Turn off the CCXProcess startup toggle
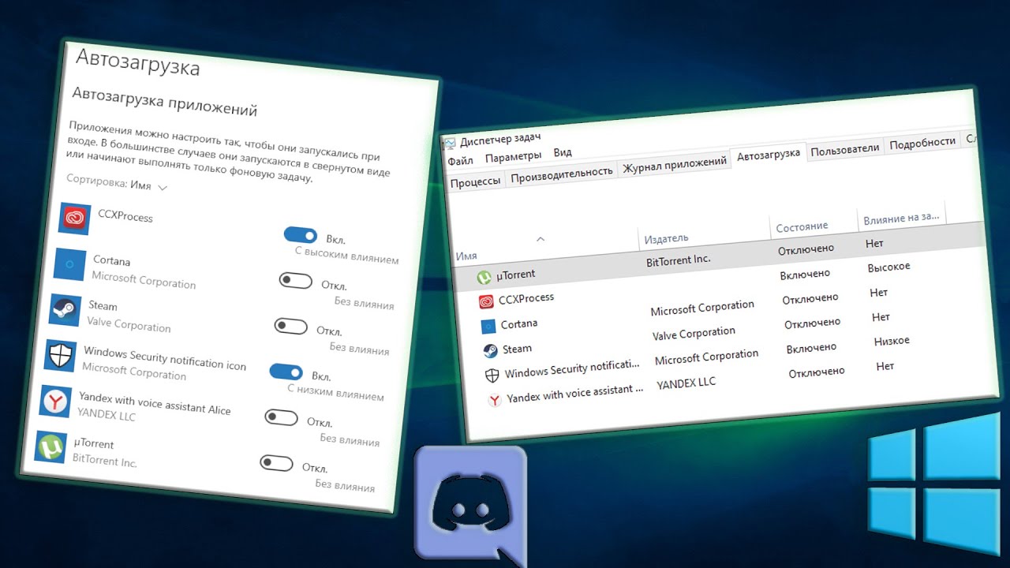The image size is (1010, 568). 301,235
